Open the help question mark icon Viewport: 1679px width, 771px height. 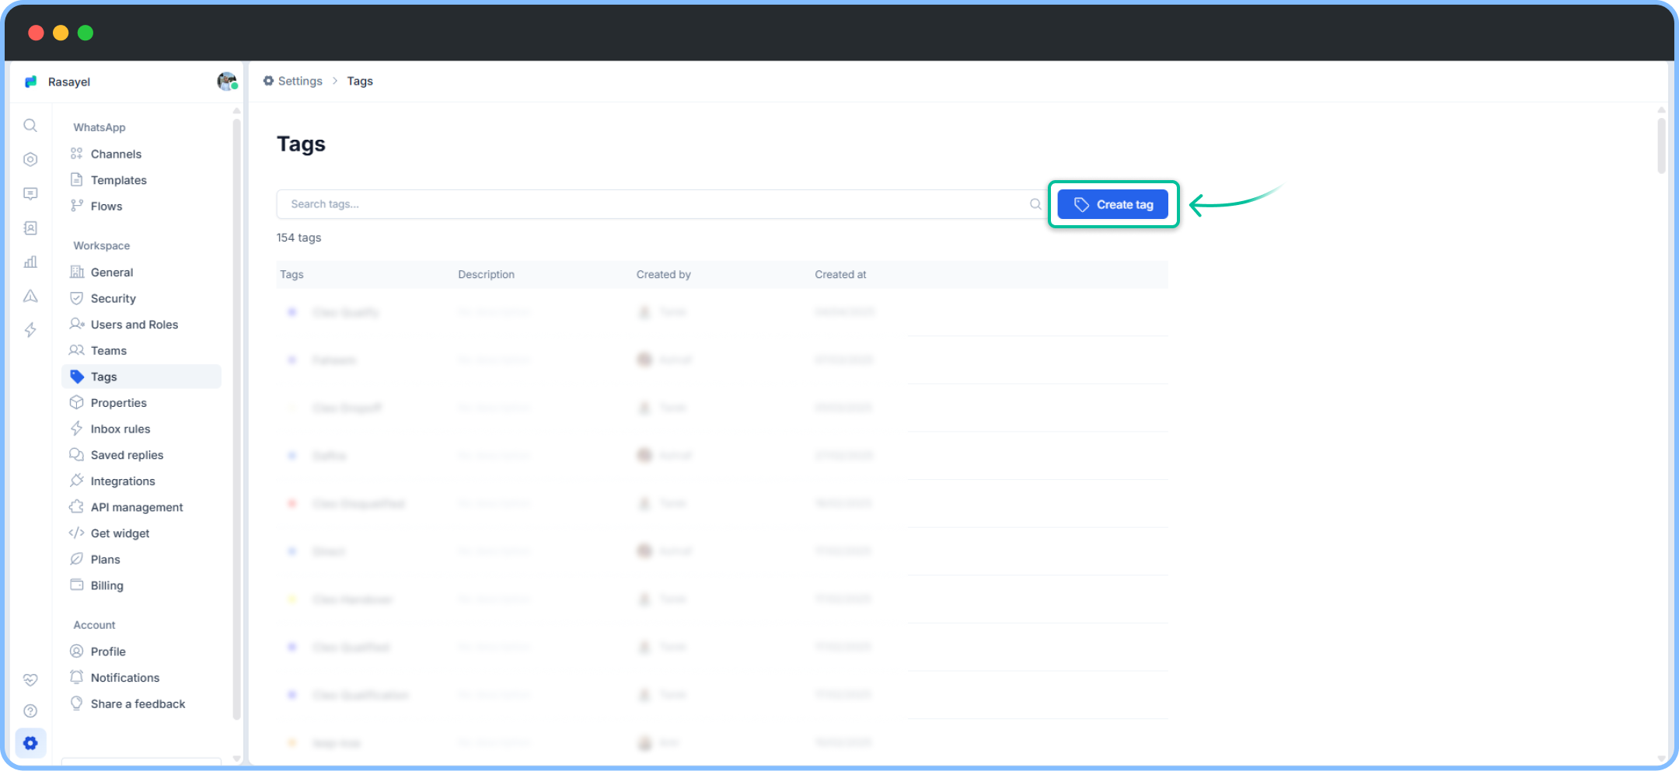pos(30,711)
